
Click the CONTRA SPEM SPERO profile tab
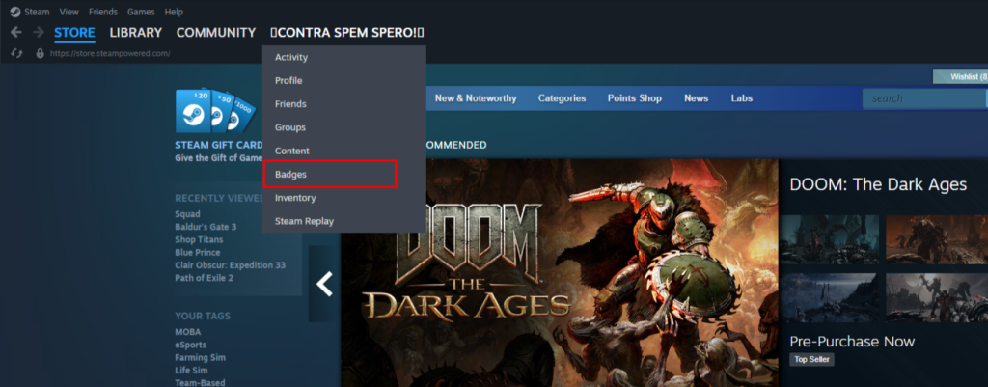point(347,33)
